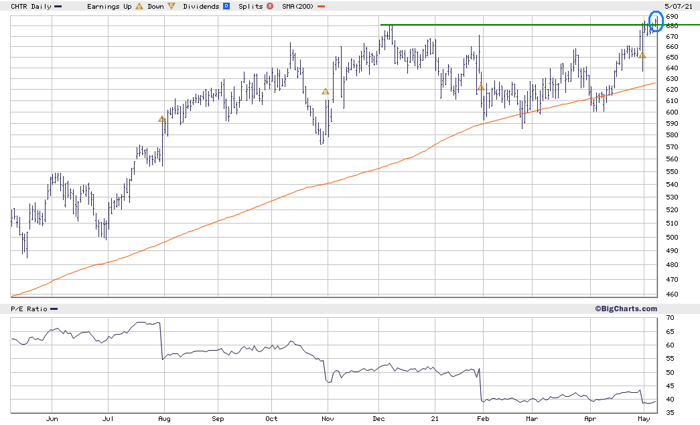
Task: Click the 21 year label on axis
Action: [435, 419]
